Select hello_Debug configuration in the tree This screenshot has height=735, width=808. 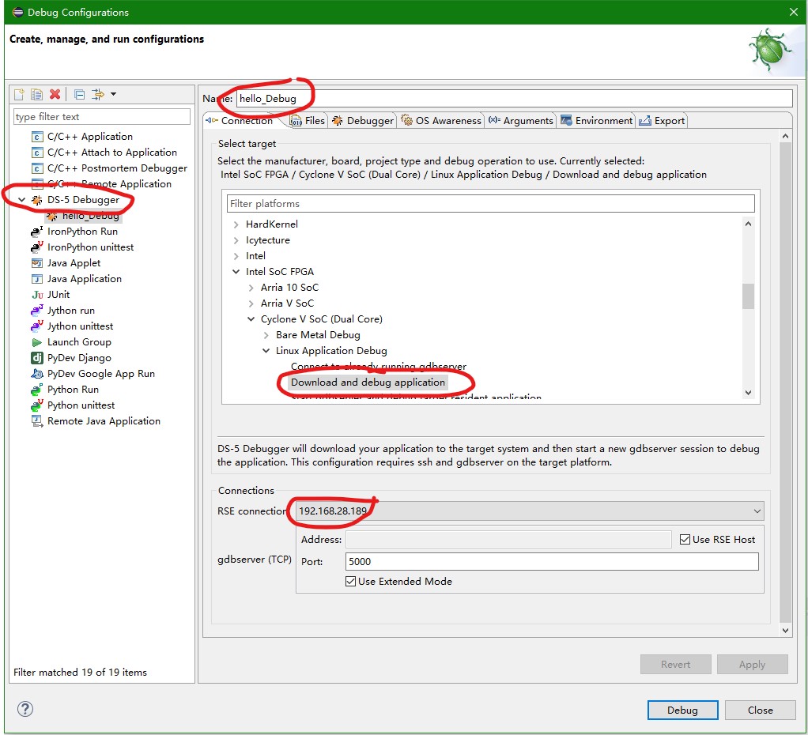coord(90,216)
